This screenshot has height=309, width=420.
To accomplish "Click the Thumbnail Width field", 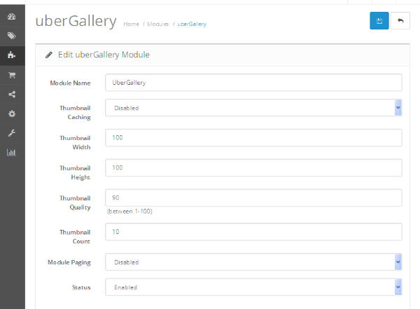I will pyautogui.click(x=253, y=138).
